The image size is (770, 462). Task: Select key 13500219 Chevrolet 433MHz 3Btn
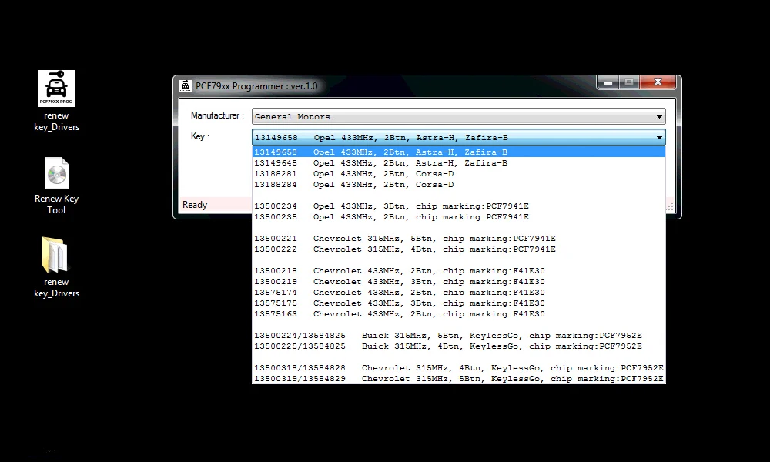coord(459,282)
